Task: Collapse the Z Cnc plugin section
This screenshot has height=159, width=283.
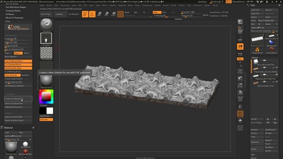Action: [x=8, y=21]
